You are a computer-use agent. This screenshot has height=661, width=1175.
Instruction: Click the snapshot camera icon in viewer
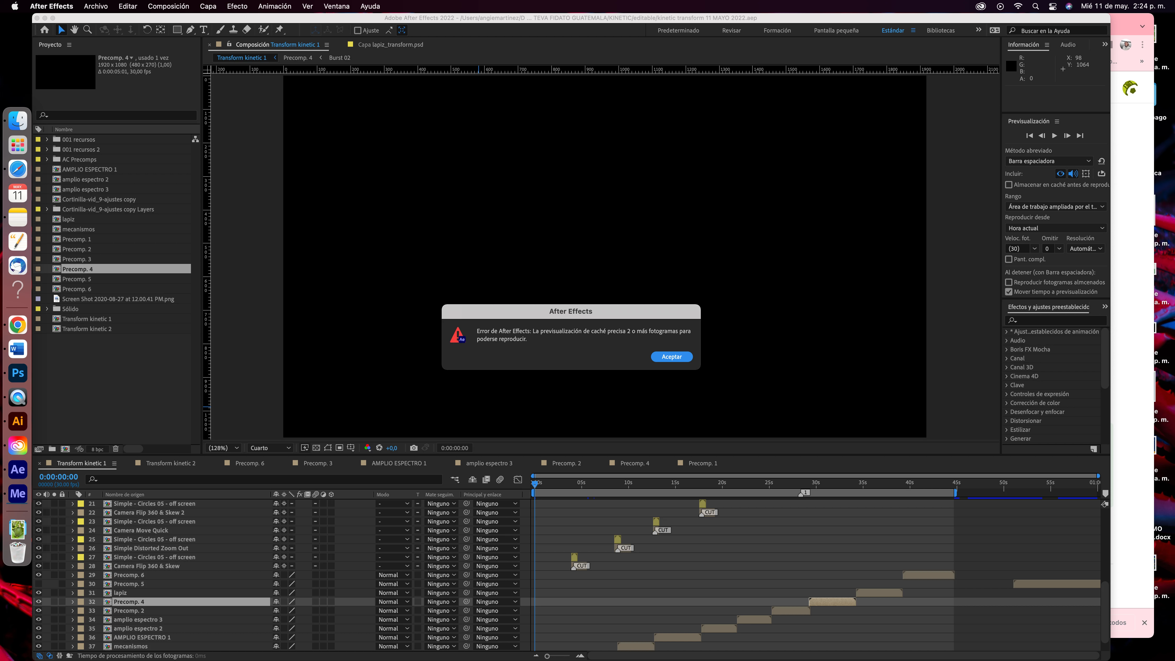pyautogui.click(x=413, y=448)
